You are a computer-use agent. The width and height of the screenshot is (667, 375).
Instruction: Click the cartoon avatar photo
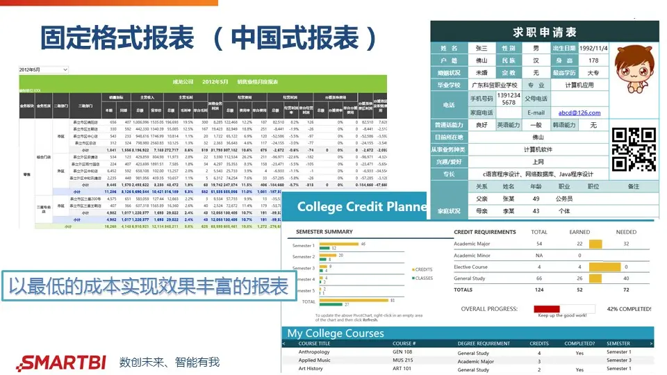pyautogui.click(x=634, y=69)
